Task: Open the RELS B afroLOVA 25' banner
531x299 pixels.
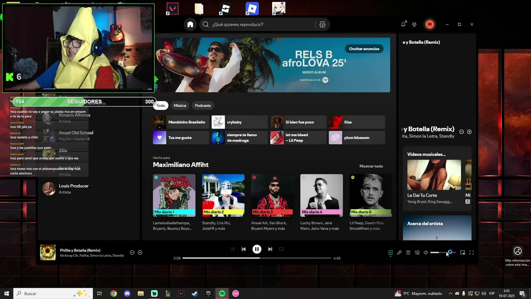Action: [273, 65]
